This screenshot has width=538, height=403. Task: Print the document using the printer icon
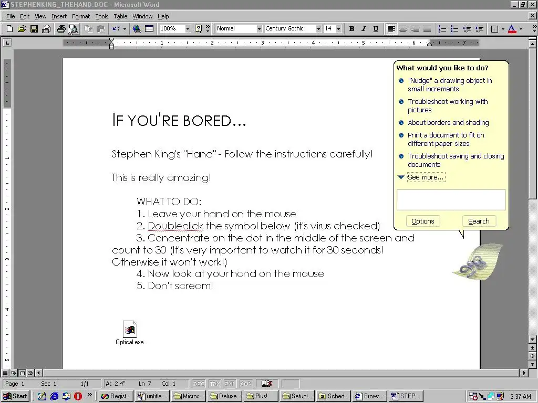(61, 29)
